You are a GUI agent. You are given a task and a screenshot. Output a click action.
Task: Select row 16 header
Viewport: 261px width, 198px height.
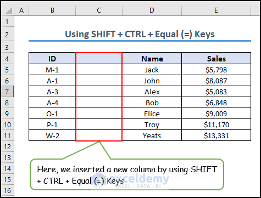(x=7, y=190)
